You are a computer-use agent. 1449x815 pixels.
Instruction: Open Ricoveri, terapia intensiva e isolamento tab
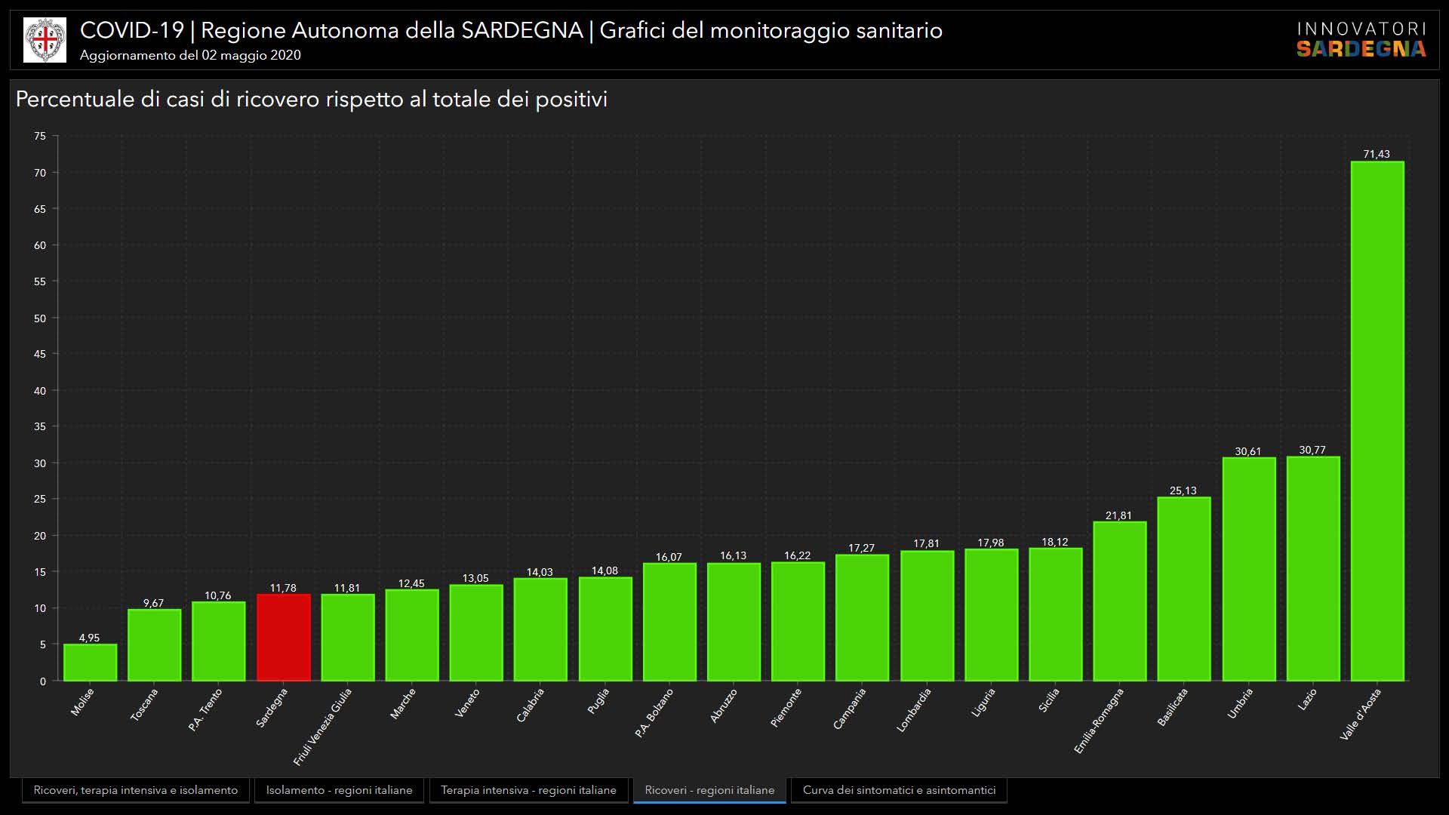tap(136, 790)
